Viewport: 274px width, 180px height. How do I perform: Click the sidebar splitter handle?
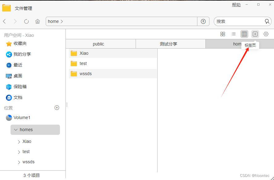[x=67, y=105]
